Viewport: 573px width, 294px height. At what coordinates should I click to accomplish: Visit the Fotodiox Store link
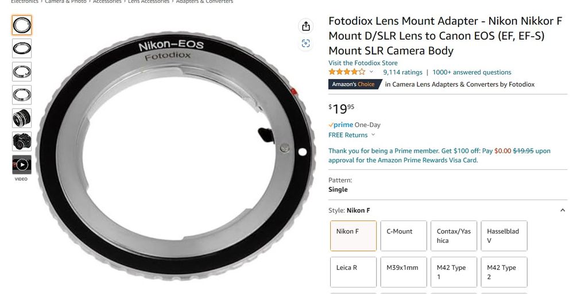(x=363, y=63)
